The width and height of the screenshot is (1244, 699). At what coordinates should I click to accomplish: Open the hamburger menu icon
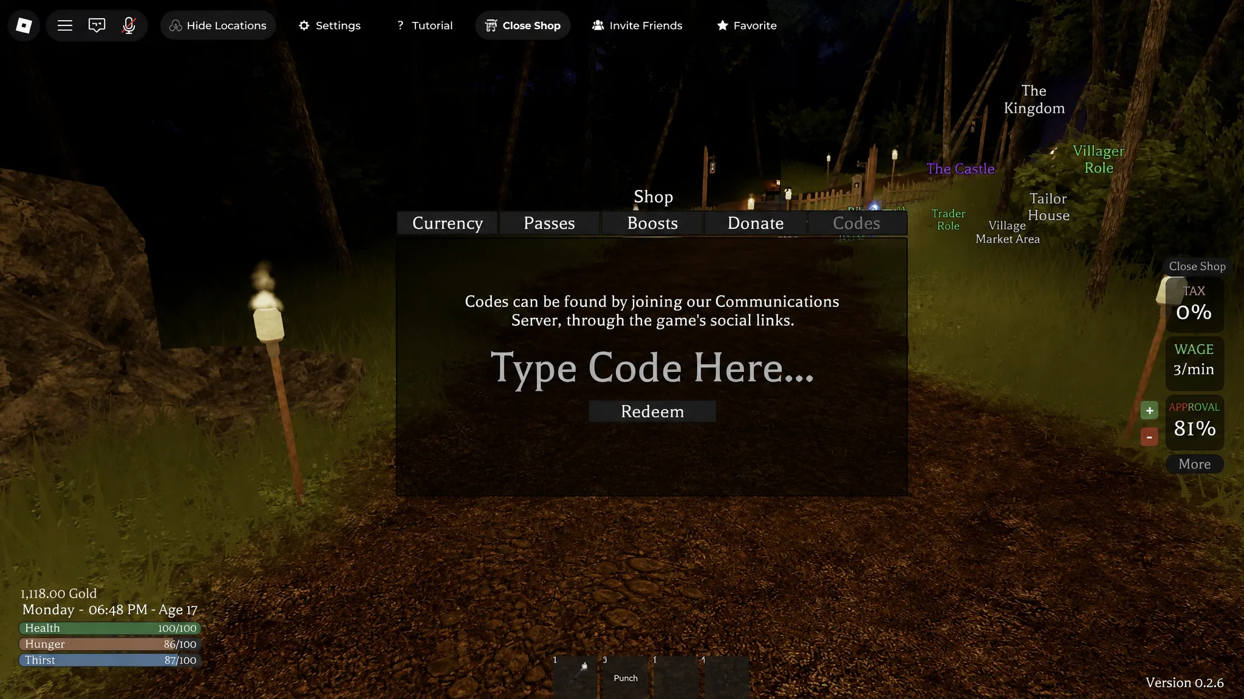pos(65,25)
